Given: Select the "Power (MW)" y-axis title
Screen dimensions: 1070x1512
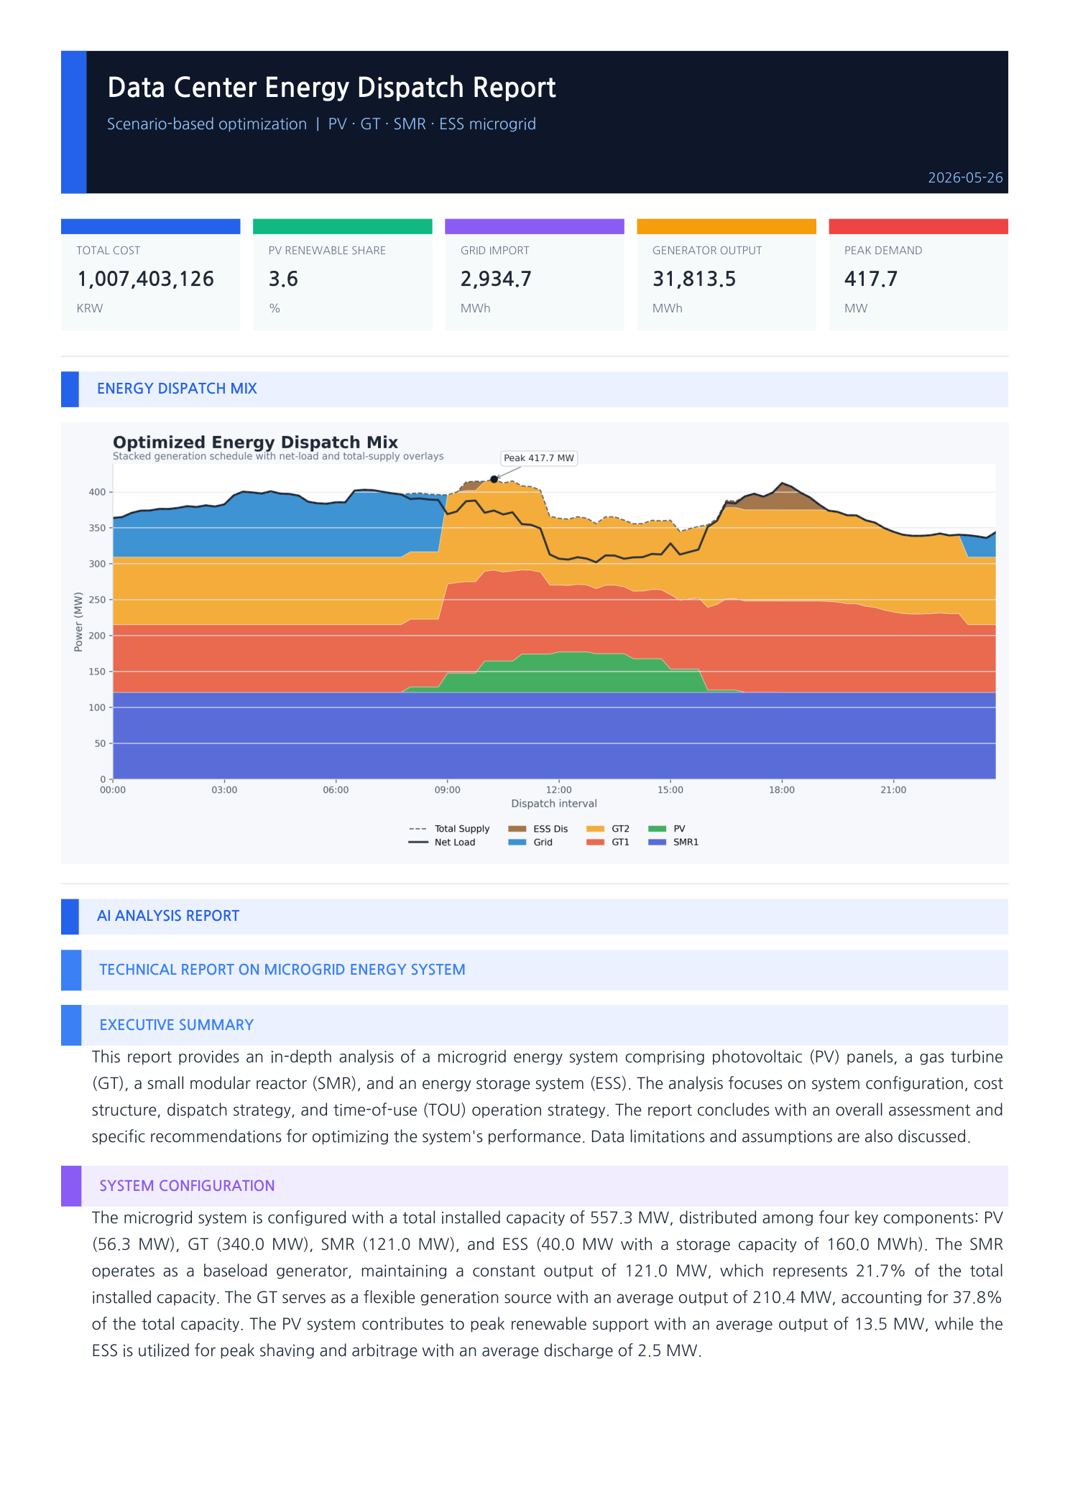Looking at the screenshot, I should click(x=78, y=622).
